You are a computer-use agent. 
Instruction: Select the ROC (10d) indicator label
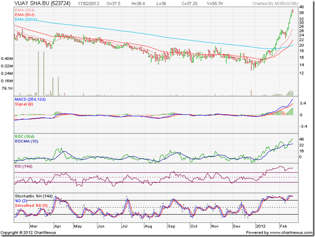point(25,136)
